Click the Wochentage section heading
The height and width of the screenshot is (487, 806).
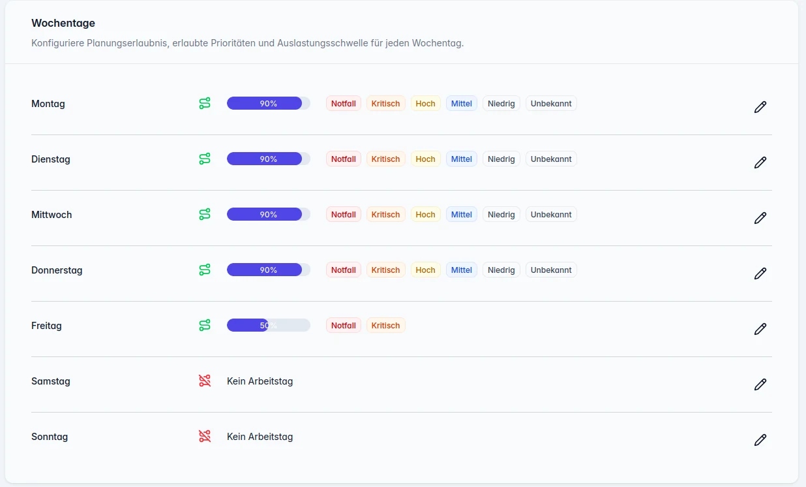coord(63,23)
